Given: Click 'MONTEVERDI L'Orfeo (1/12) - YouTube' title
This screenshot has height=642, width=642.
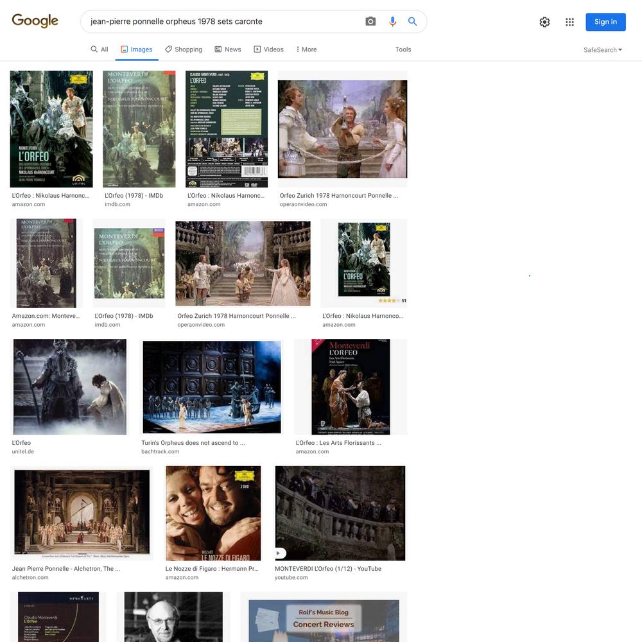Looking at the screenshot, I should 328,569.
